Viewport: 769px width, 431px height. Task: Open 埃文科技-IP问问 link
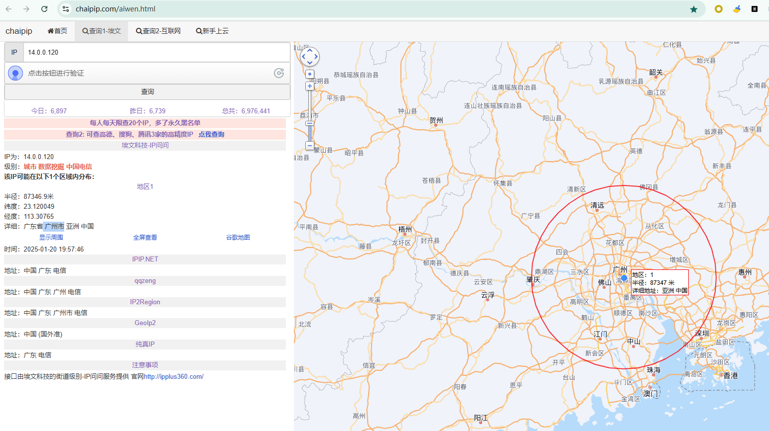[145, 145]
